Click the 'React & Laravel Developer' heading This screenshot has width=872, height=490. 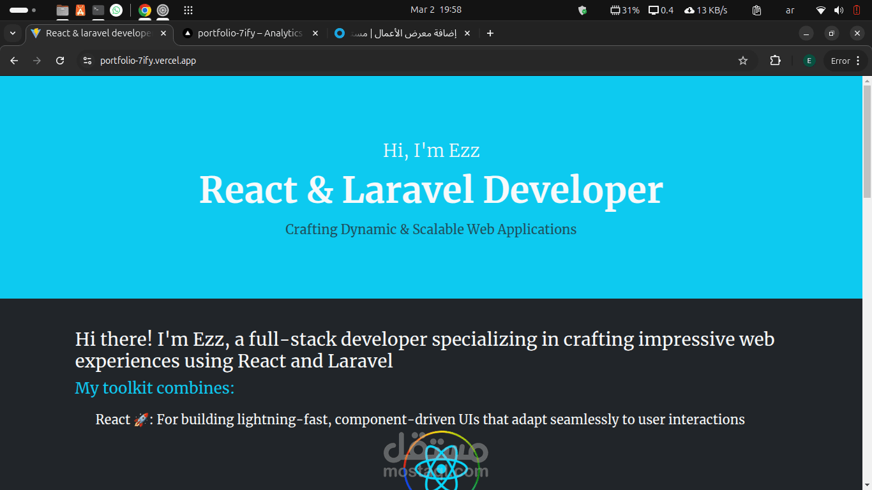[x=432, y=189]
